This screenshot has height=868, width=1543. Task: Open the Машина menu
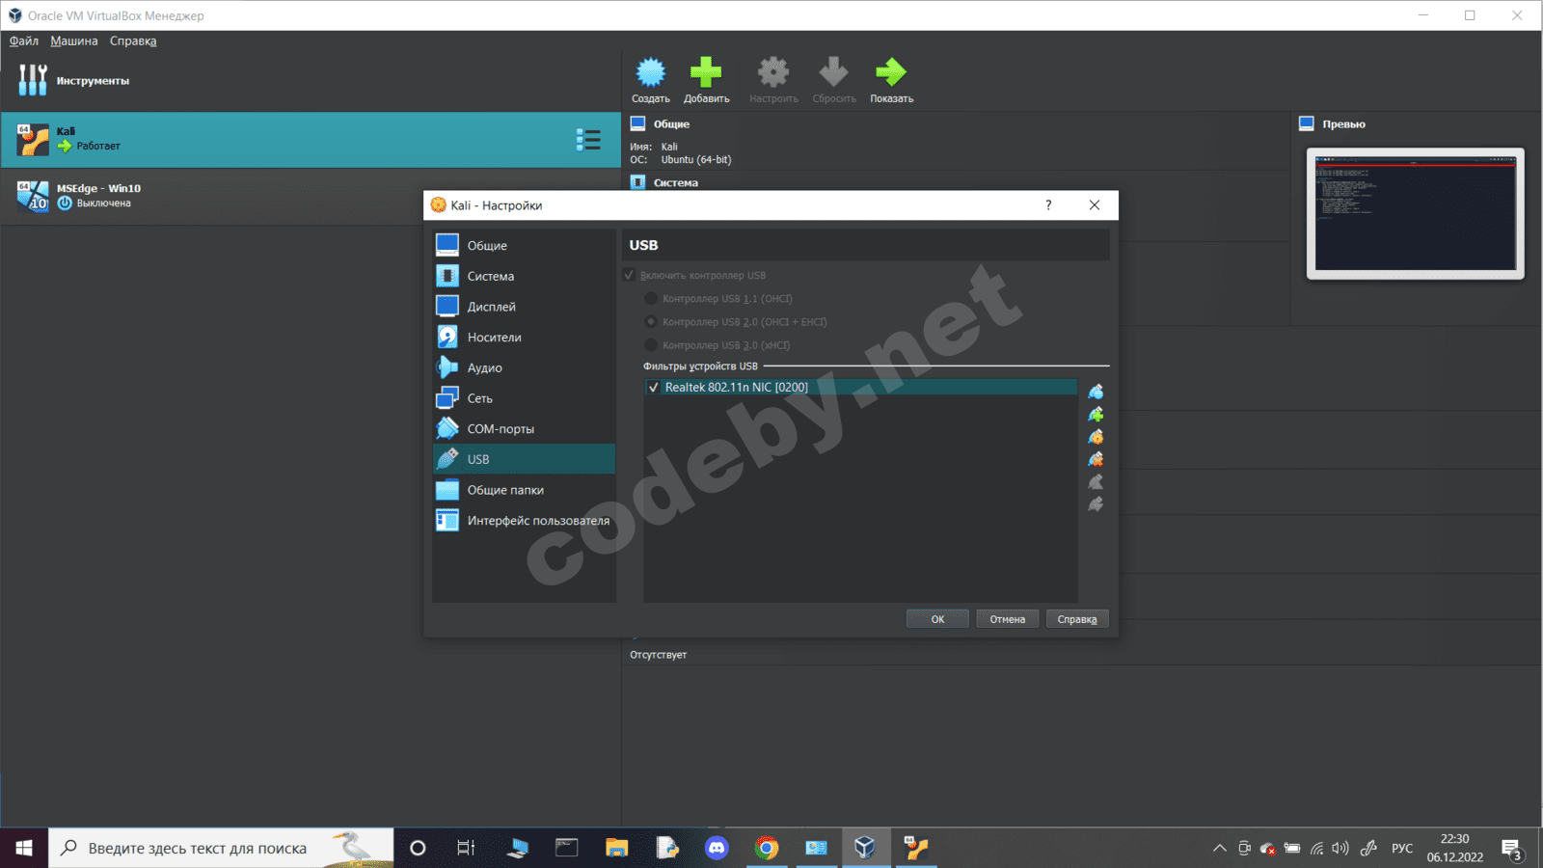[x=74, y=41]
